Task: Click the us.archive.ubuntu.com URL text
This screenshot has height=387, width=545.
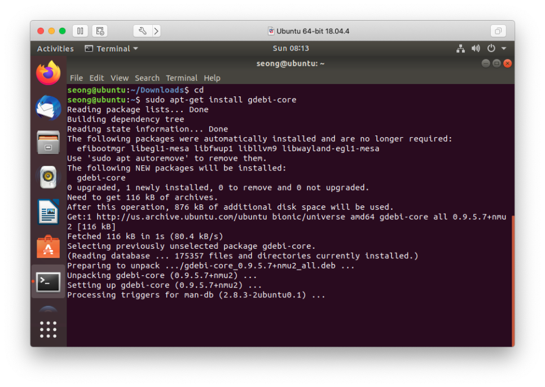Action: [x=182, y=217]
